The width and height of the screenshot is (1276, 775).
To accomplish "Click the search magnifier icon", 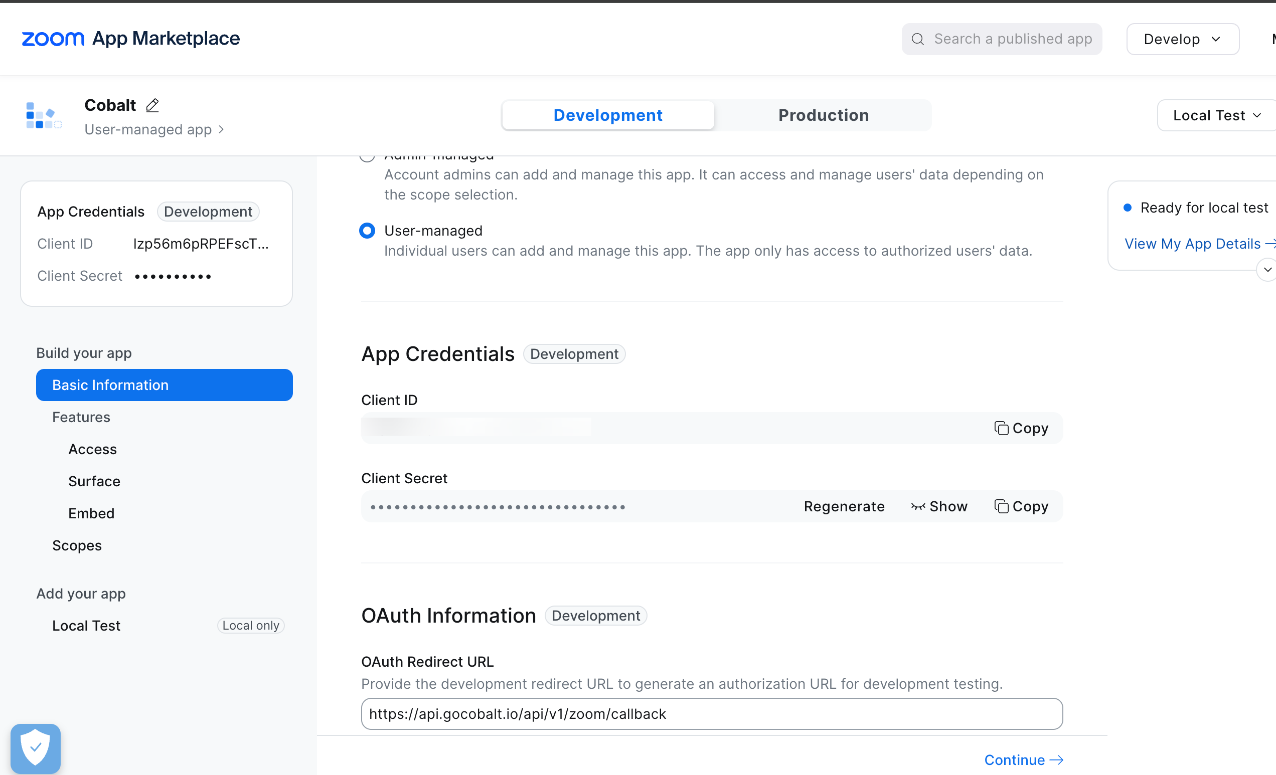I will [x=917, y=39].
